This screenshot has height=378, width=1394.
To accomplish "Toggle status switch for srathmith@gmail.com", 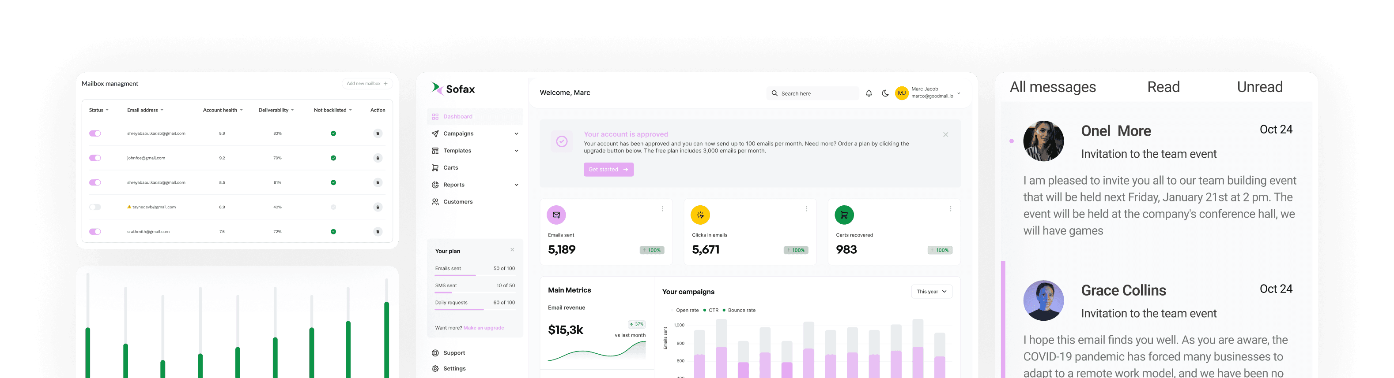I will 95,232.
